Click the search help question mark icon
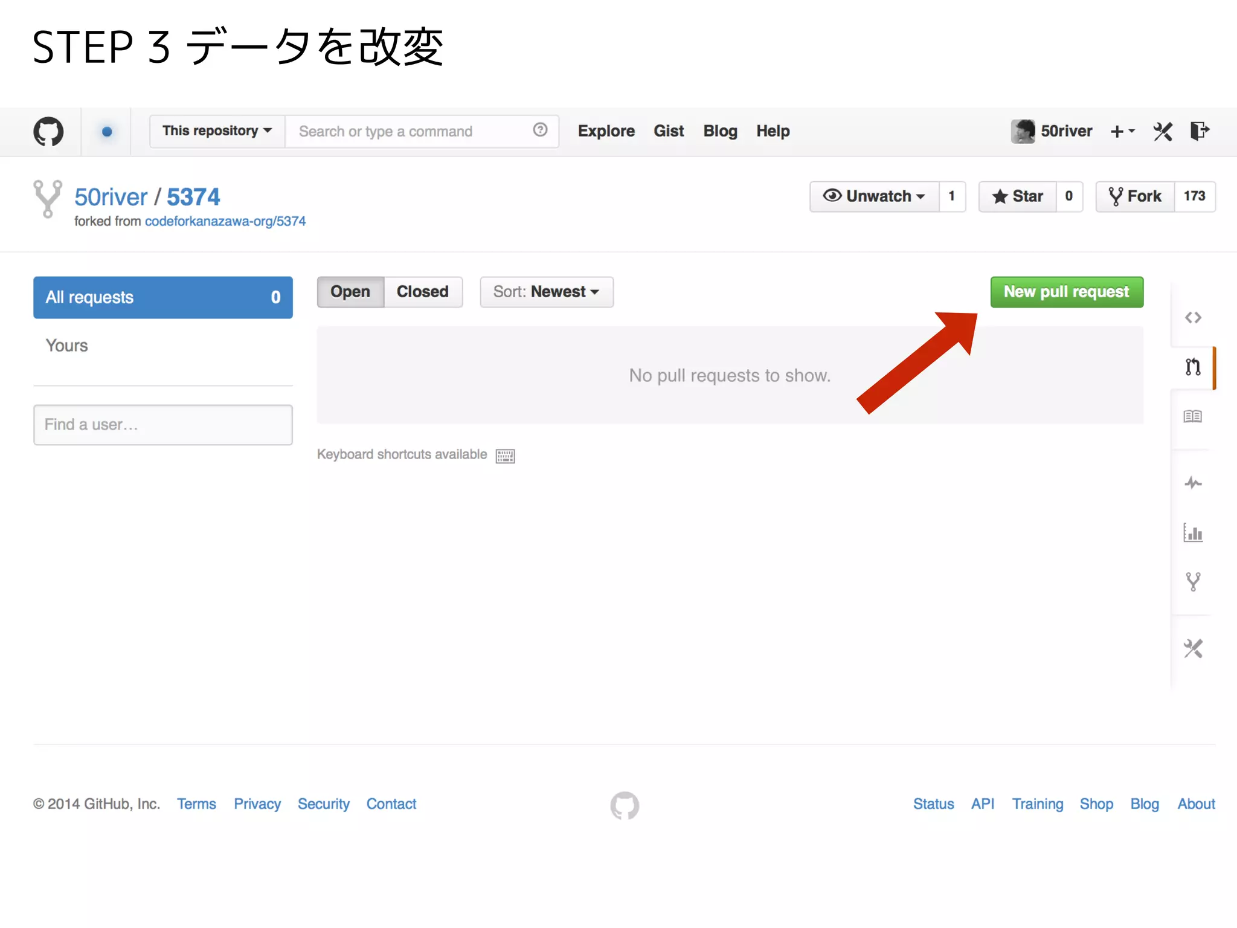This screenshot has width=1237, height=928. 540,130
